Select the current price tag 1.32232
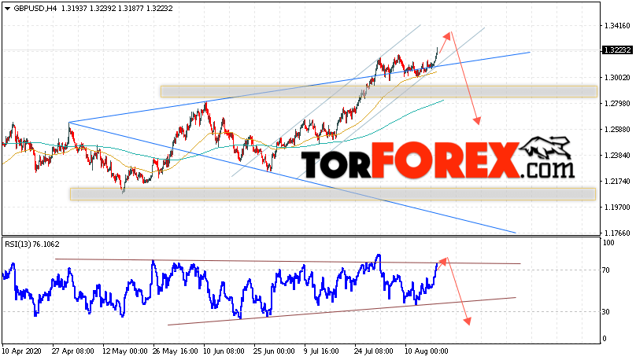 [617, 50]
